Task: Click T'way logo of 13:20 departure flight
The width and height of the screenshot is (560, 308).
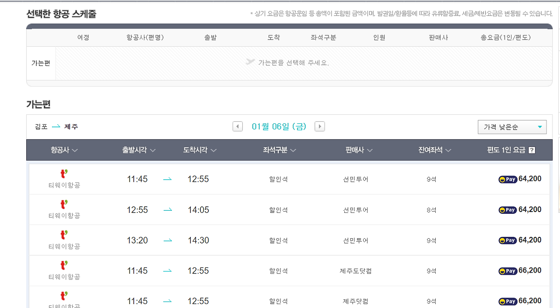Action: 64,236
